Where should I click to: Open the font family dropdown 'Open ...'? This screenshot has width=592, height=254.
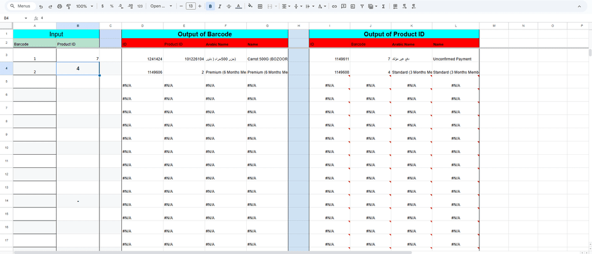[161, 6]
